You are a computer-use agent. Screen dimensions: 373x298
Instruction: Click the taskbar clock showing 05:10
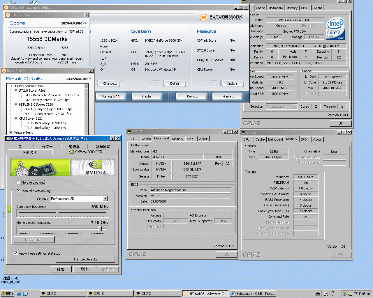362,294
